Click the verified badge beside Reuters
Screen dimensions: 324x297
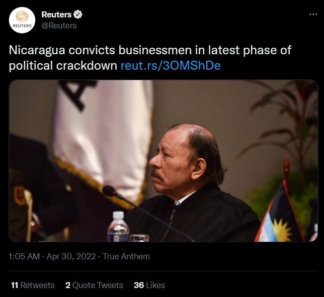click(x=78, y=15)
